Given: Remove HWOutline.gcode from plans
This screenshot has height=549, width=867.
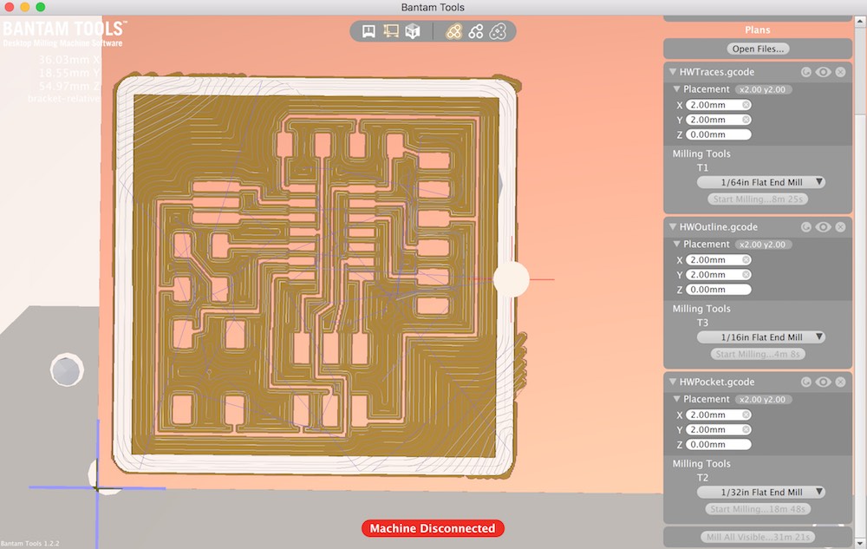Looking at the screenshot, I should pyautogui.click(x=840, y=226).
